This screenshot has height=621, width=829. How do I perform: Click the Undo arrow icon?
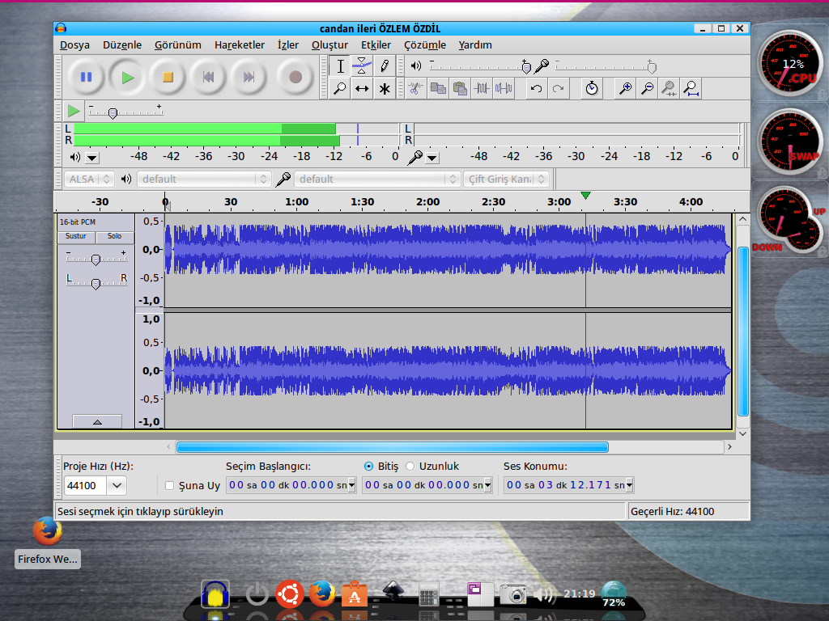[535, 88]
